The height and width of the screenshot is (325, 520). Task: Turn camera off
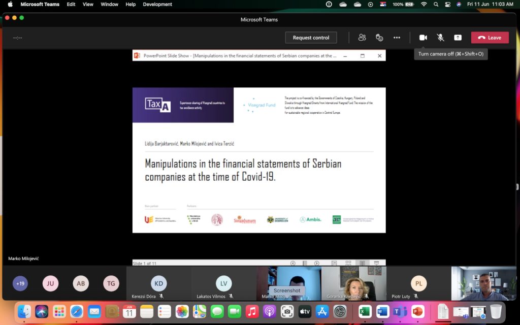tap(423, 38)
